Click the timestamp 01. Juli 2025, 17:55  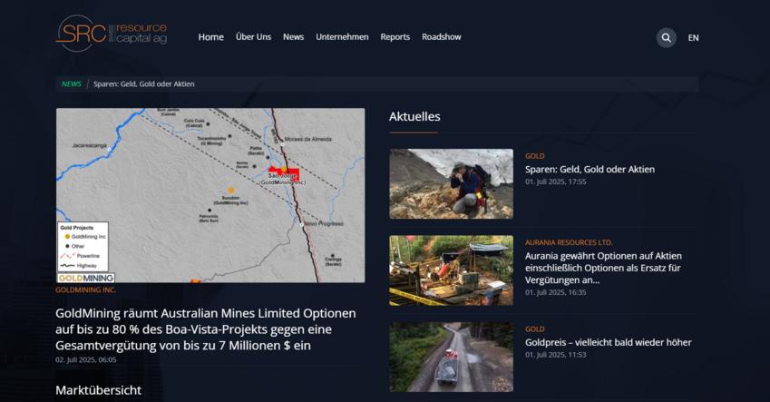pos(555,181)
